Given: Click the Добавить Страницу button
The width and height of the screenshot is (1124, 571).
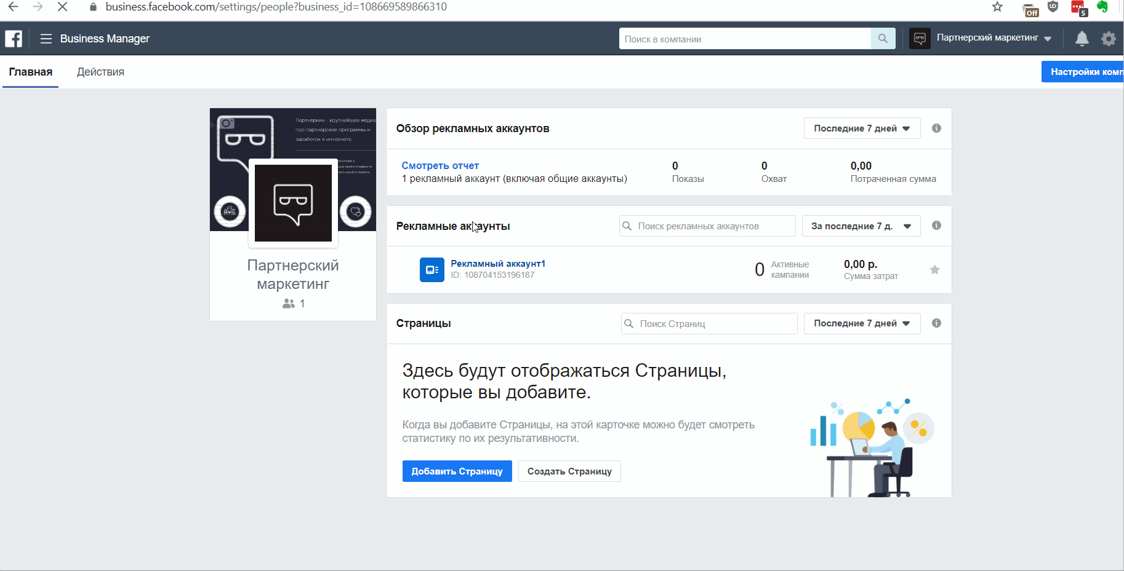Looking at the screenshot, I should [457, 471].
